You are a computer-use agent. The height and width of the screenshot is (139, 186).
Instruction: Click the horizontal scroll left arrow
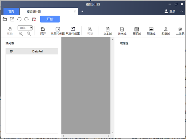click(63, 136)
